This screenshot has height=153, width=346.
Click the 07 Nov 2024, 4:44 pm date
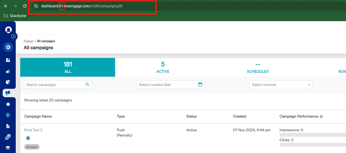[252, 130]
